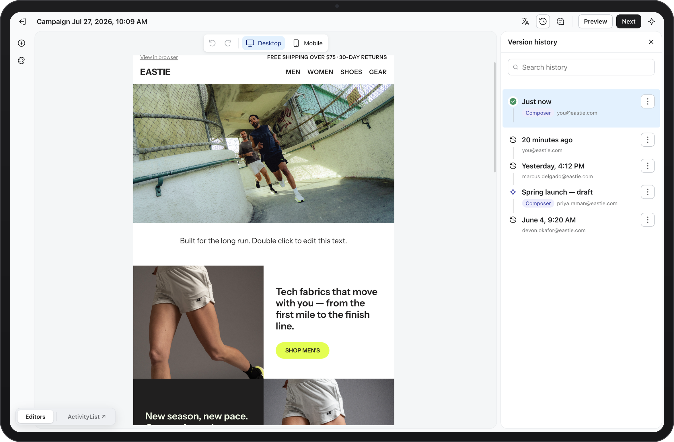Click the SHOP MEN'S yellow button

click(x=302, y=350)
